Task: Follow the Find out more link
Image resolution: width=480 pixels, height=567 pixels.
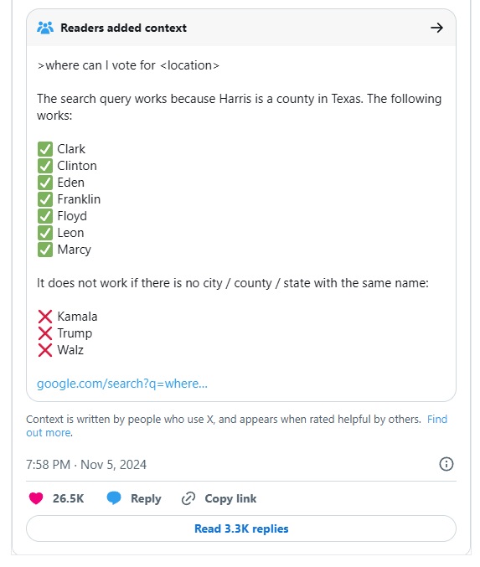Action: (x=236, y=426)
